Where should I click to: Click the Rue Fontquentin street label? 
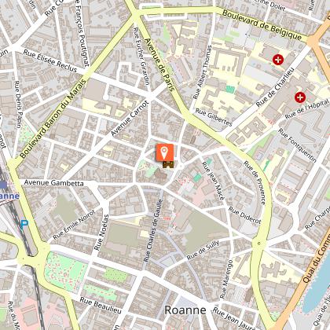click(x=297, y=145)
